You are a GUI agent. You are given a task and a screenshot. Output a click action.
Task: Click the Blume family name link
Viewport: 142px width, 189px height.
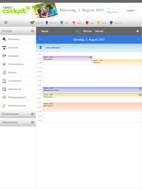tap(111, 9)
